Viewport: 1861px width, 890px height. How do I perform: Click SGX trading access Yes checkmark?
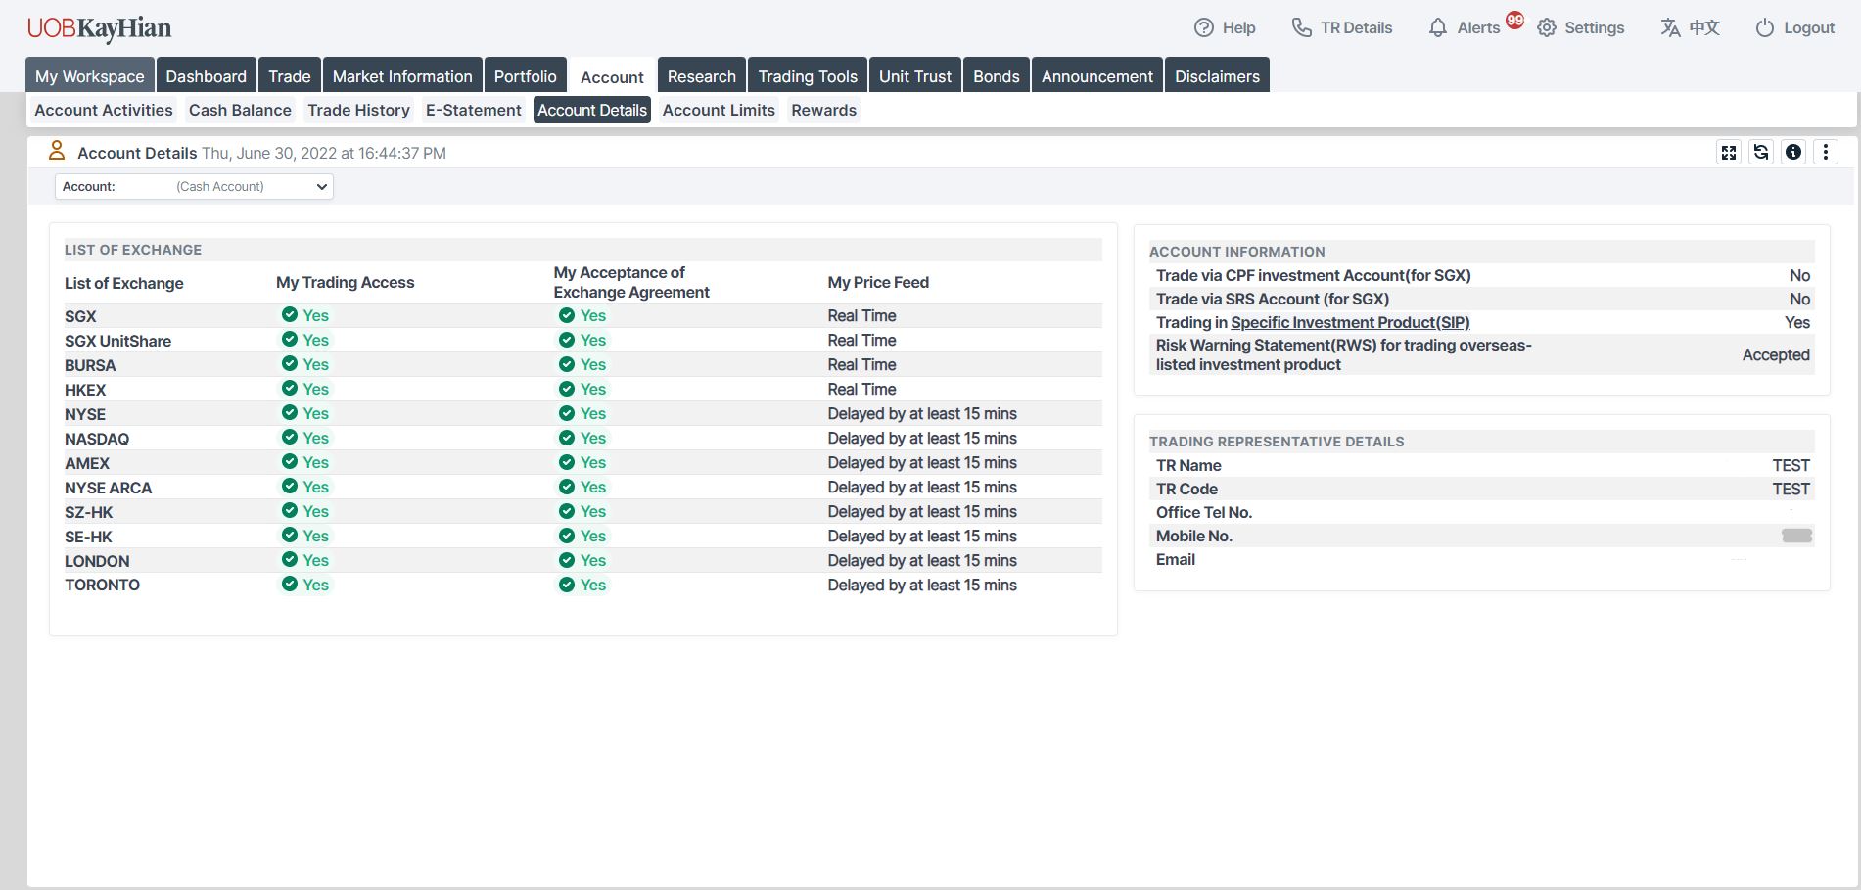(x=290, y=315)
